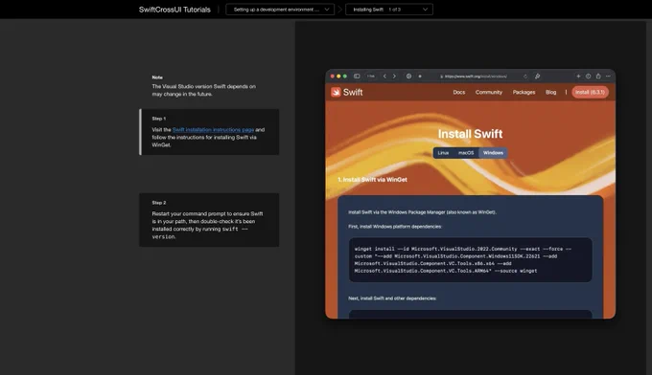The image size is (652, 375).
Task: Open the Blog link on swift.org
Action: 551,92
